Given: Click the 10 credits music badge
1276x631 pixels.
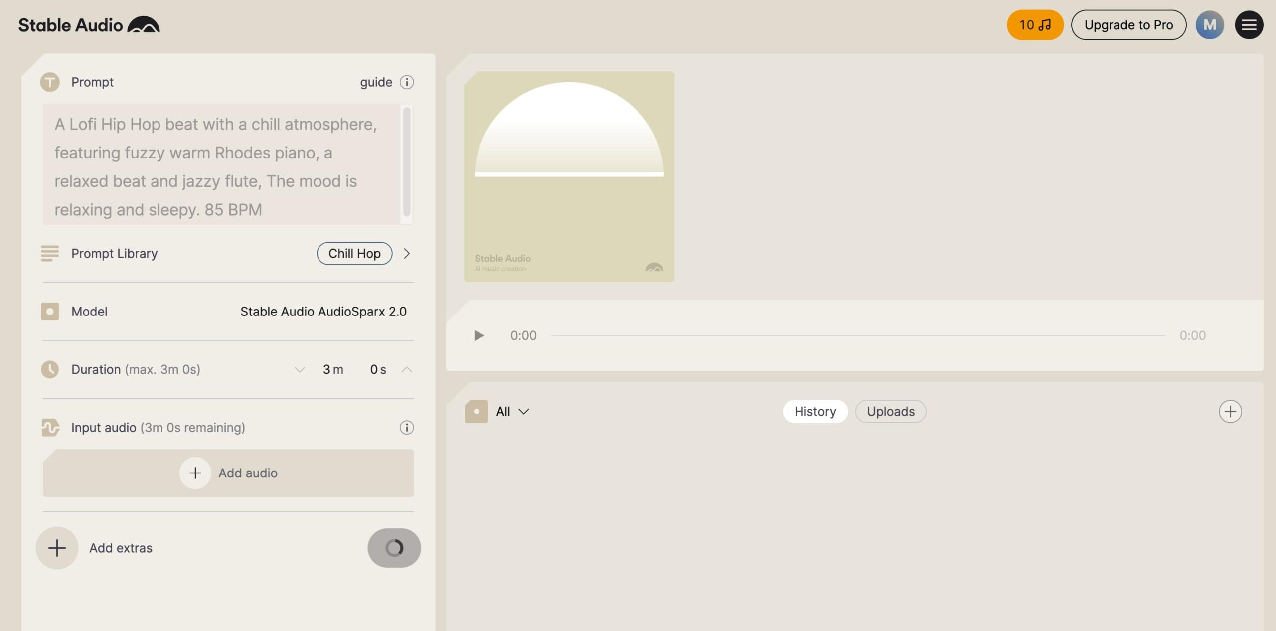Looking at the screenshot, I should 1035,25.
